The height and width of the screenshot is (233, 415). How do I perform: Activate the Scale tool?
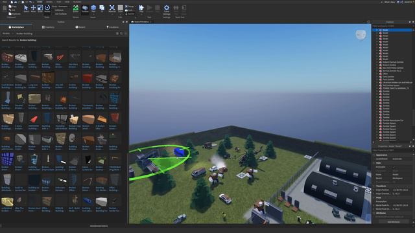click(40, 8)
